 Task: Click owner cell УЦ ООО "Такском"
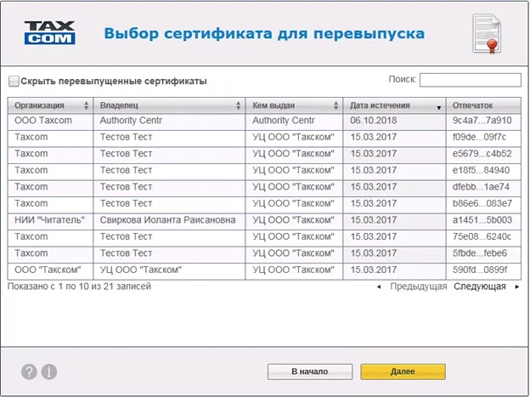141,269
